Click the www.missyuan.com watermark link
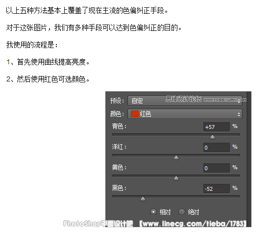The width and height of the screenshot is (271, 232). click(x=225, y=100)
